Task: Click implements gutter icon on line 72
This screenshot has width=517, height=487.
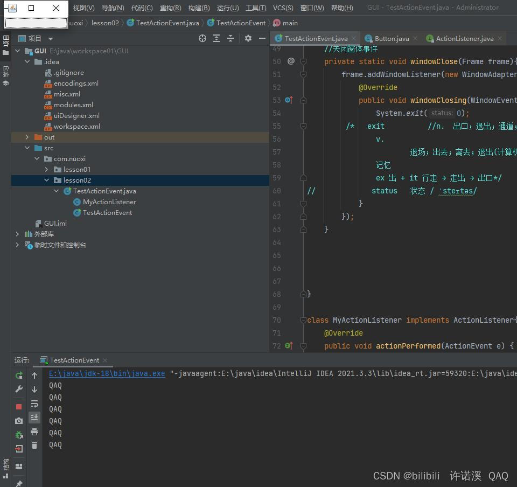Action: [289, 345]
